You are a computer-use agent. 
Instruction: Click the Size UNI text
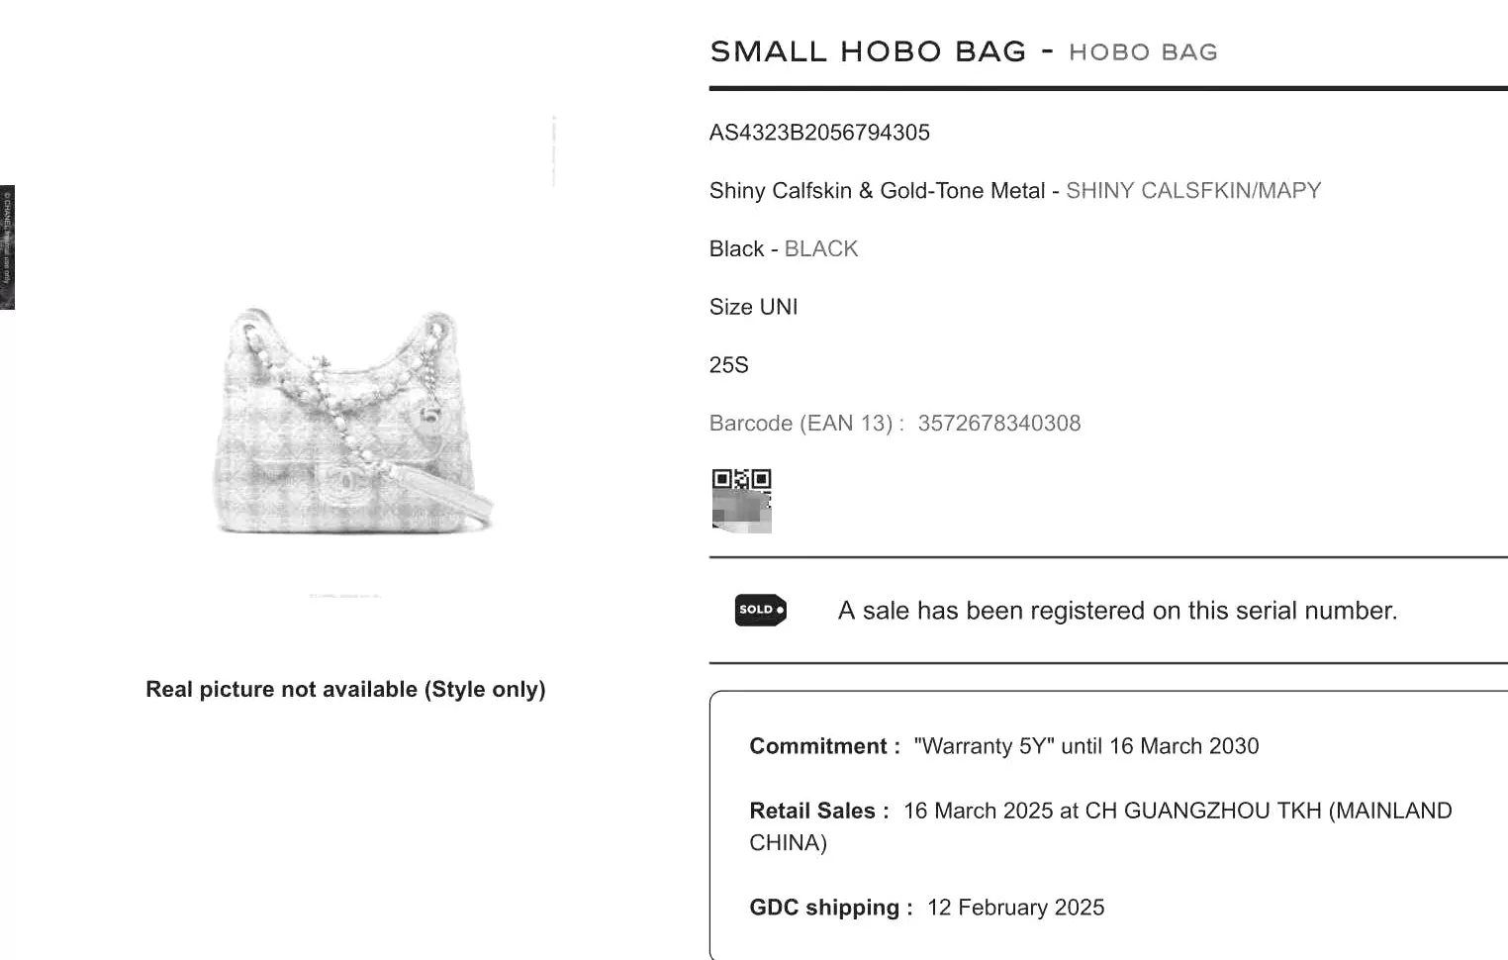(x=753, y=308)
